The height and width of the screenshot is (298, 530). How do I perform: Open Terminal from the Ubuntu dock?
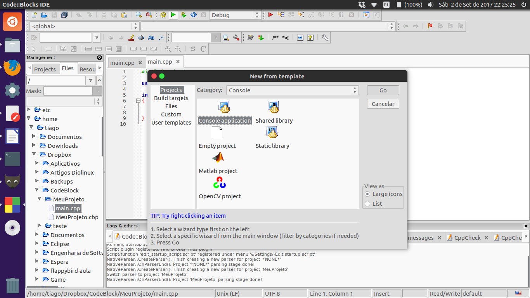click(x=12, y=159)
